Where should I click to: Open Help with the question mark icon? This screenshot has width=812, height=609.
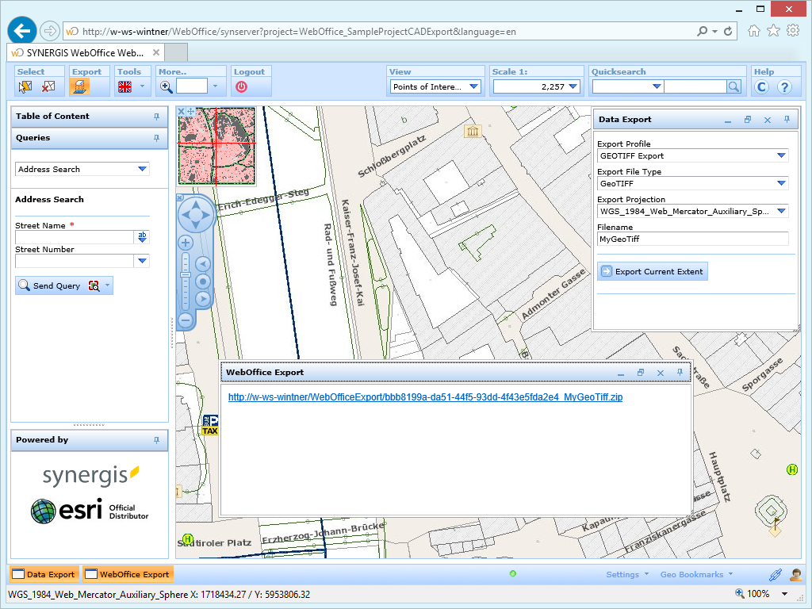pyautogui.click(x=784, y=87)
